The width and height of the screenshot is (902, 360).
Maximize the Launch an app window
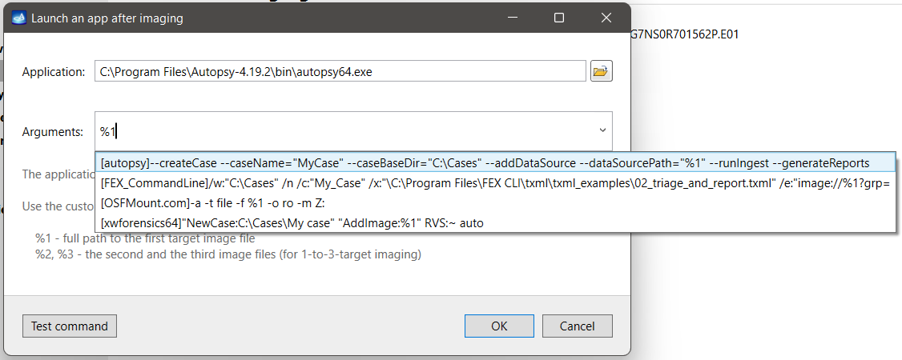tap(558, 18)
